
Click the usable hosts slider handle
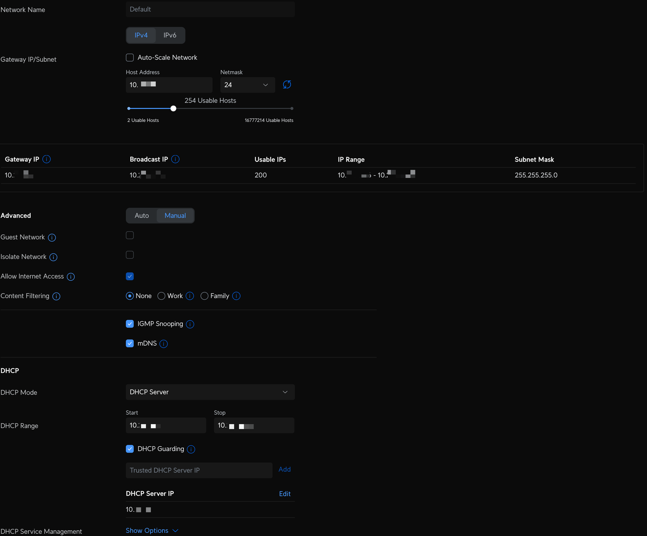tap(173, 109)
